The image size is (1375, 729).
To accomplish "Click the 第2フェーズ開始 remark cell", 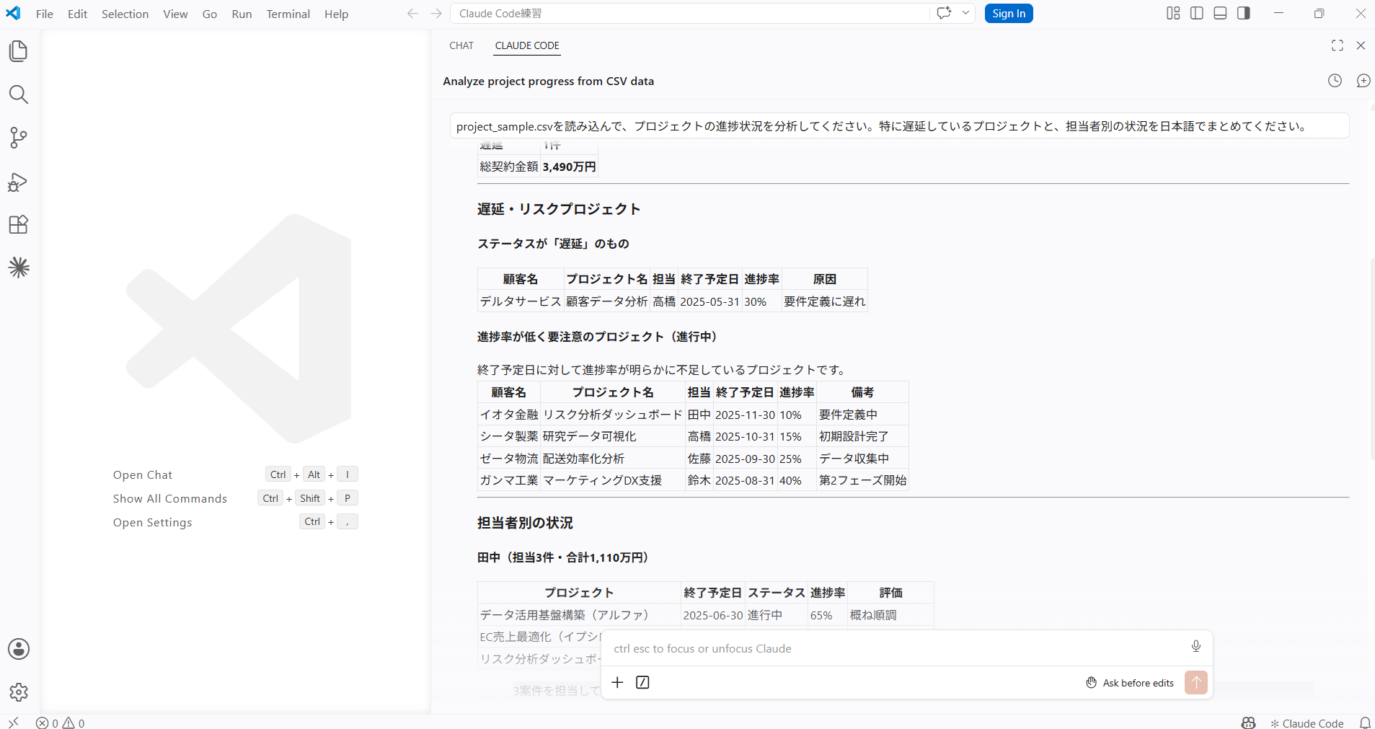I will point(862,480).
